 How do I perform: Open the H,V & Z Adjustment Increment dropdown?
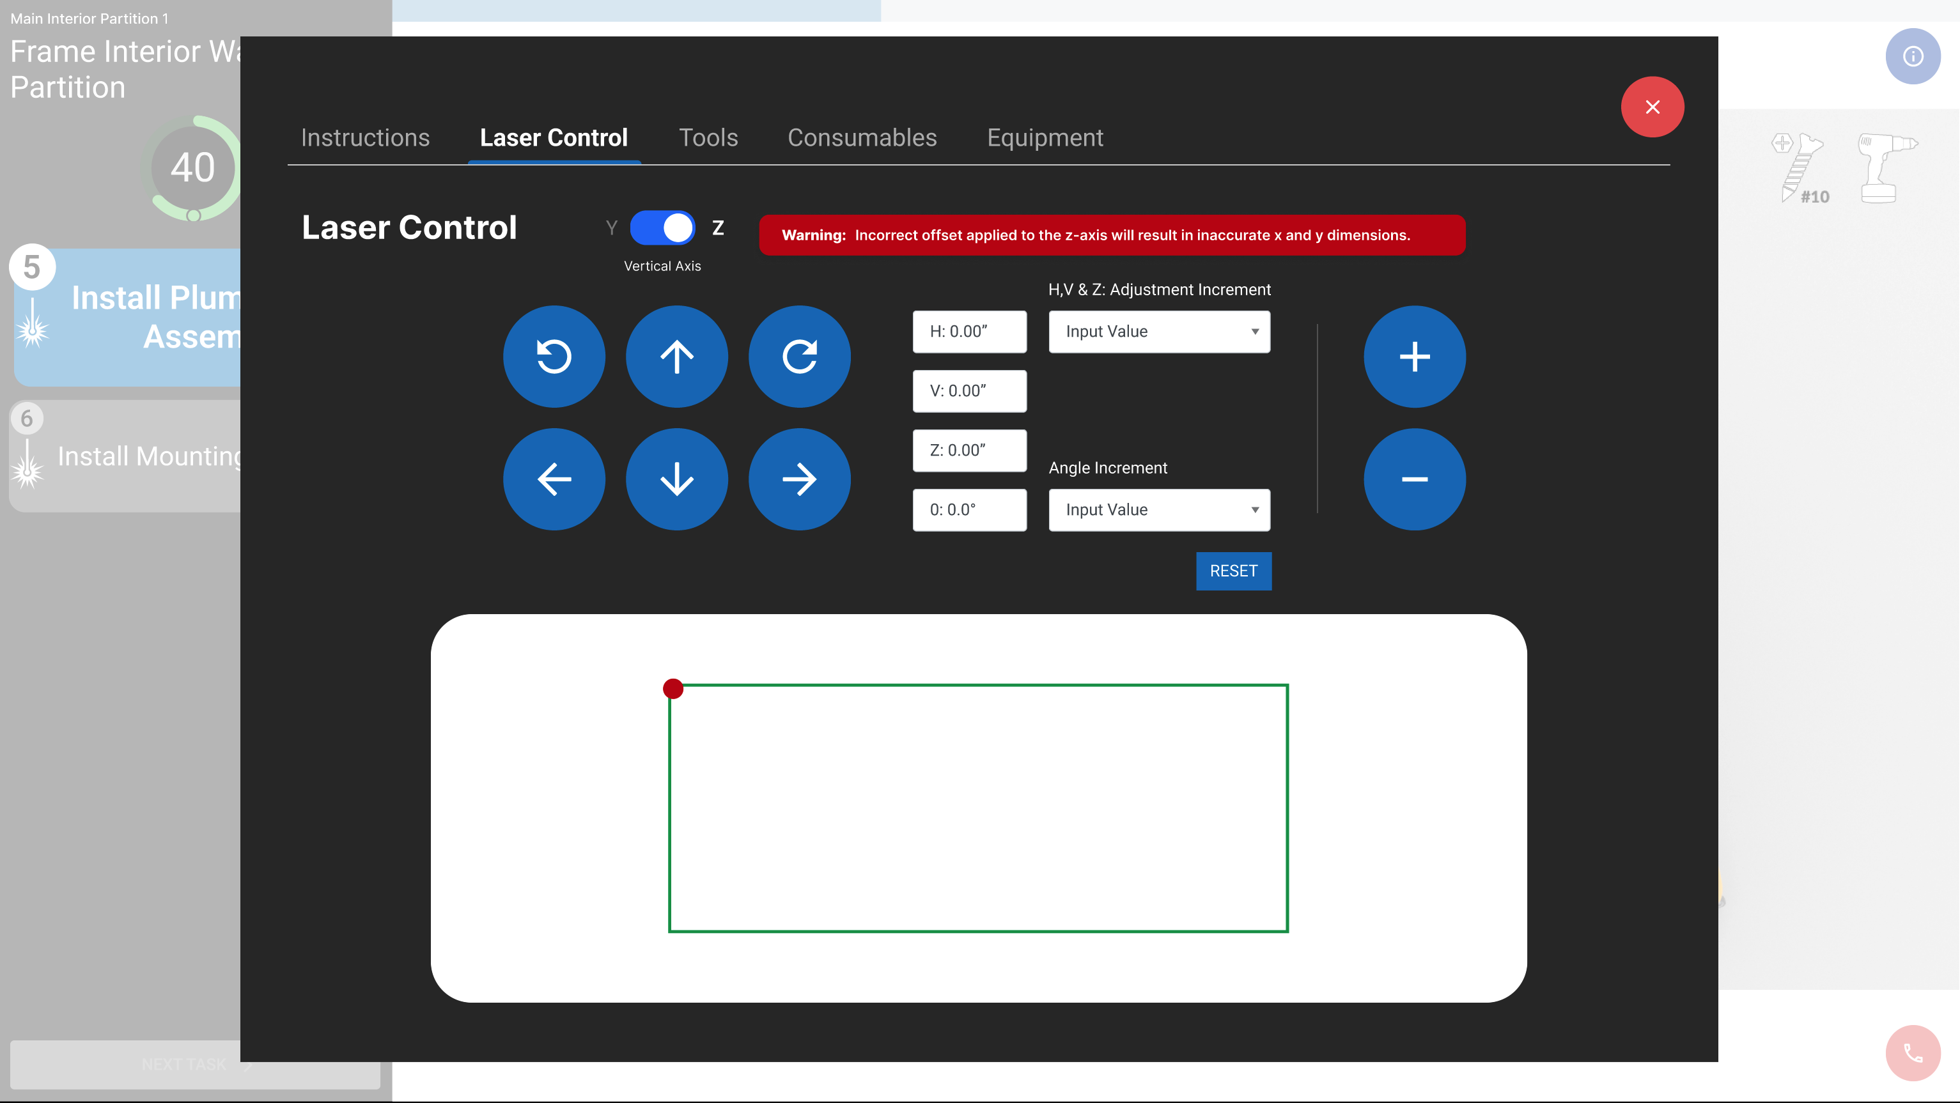pyautogui.click(x=1159, y=332)
